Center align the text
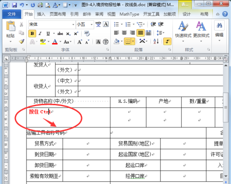The width and height of the screenshot is (231, 184). (x=124, y=33)
